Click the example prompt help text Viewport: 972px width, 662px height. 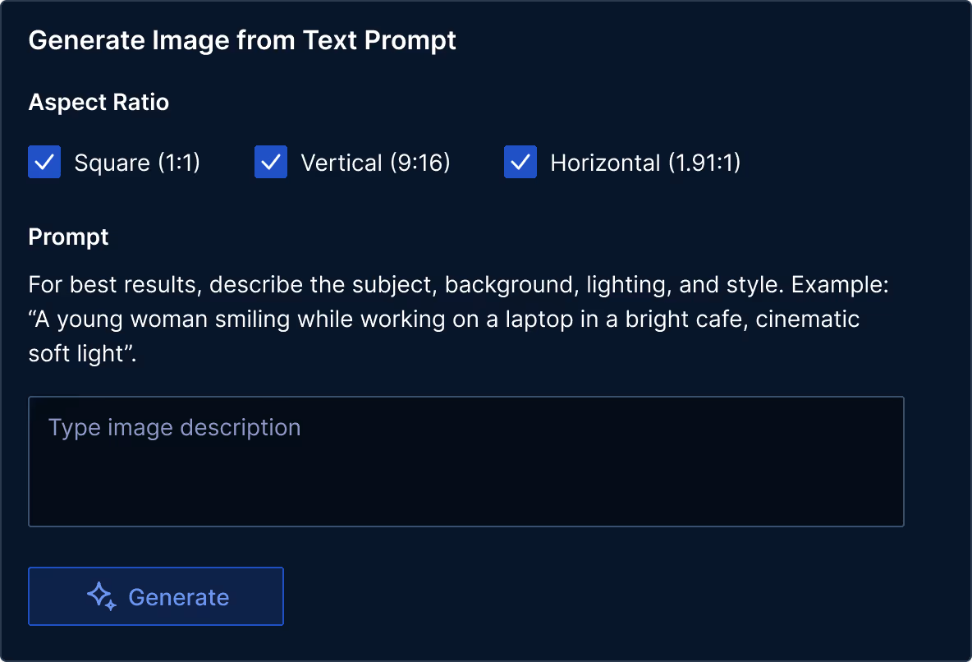[x=443, y=319]
